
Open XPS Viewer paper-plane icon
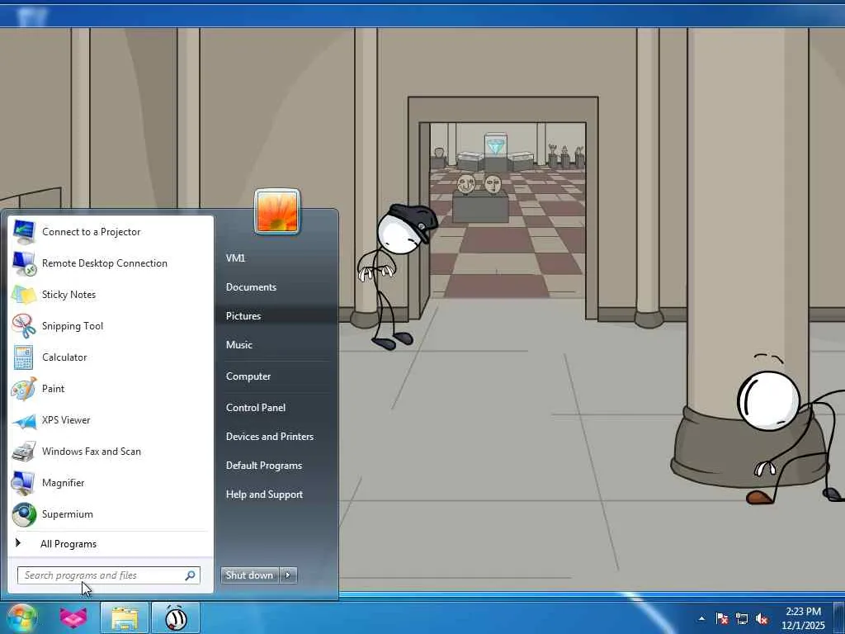(x=24, y=420)
